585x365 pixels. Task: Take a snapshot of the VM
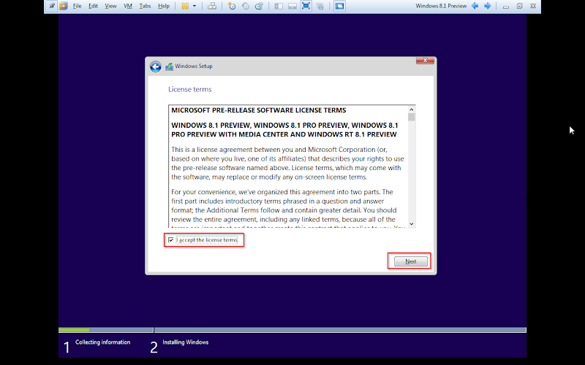(x=232, y=6)
